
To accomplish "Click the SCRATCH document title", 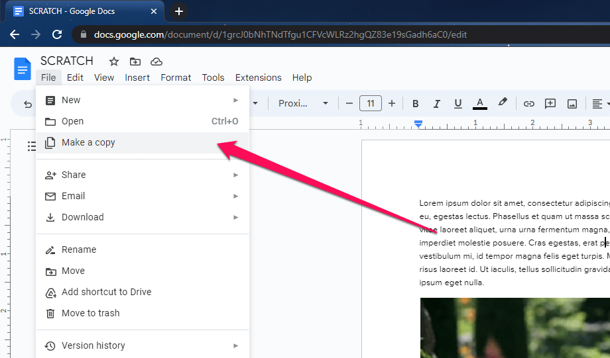I will (x=67, y=61).
